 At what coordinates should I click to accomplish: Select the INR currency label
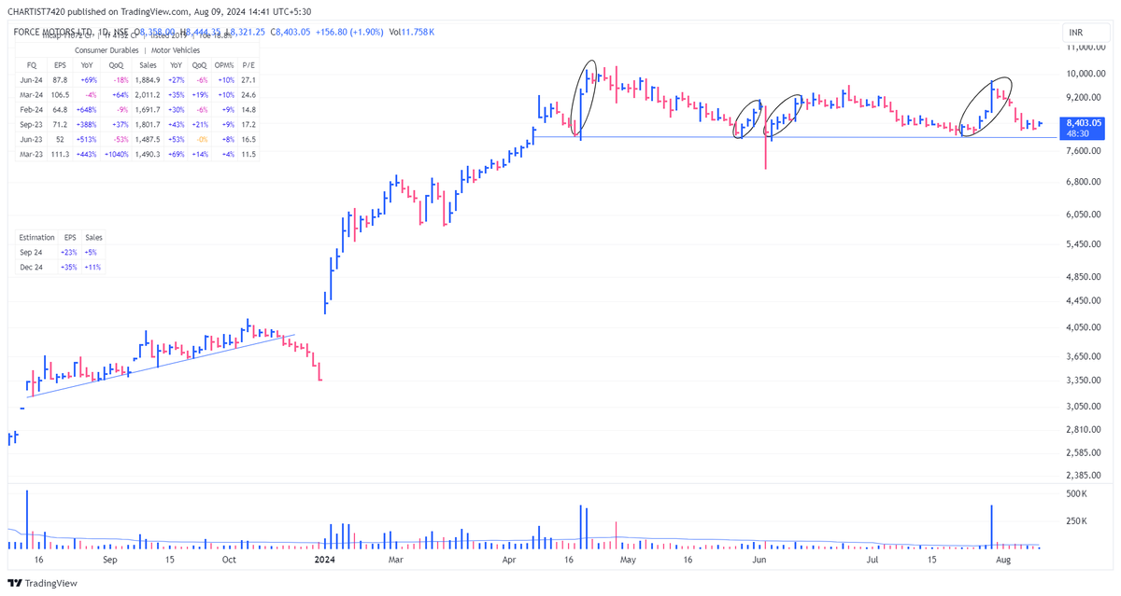(x=1077, y=34)
